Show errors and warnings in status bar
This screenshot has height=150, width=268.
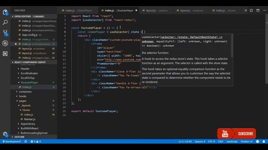36,141
